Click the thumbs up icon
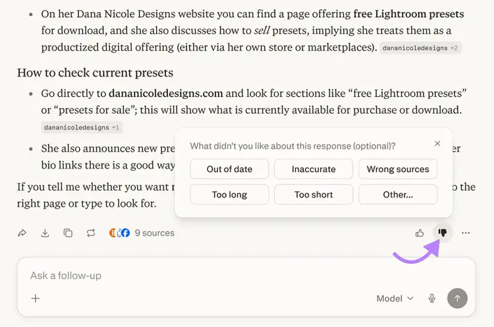 (420, 233)
